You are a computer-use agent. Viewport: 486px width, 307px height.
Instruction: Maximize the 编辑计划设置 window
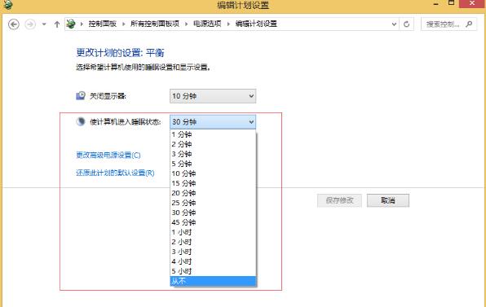(451, 3)
